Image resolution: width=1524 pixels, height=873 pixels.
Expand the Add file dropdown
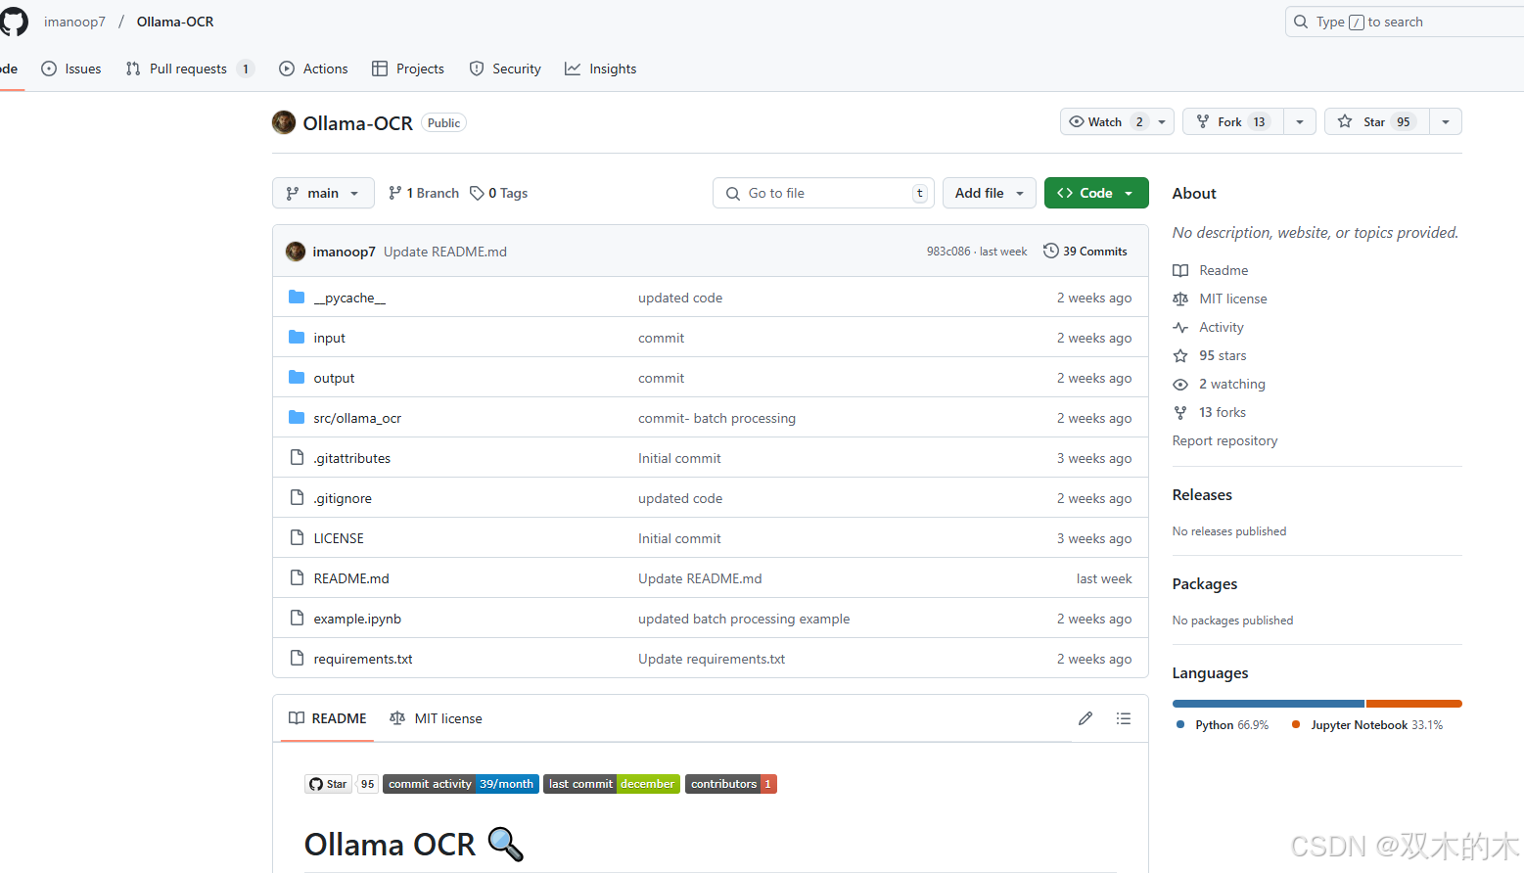990,193
